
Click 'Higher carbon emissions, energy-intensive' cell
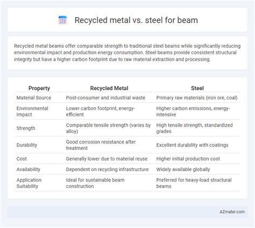[x=193, y=112]
